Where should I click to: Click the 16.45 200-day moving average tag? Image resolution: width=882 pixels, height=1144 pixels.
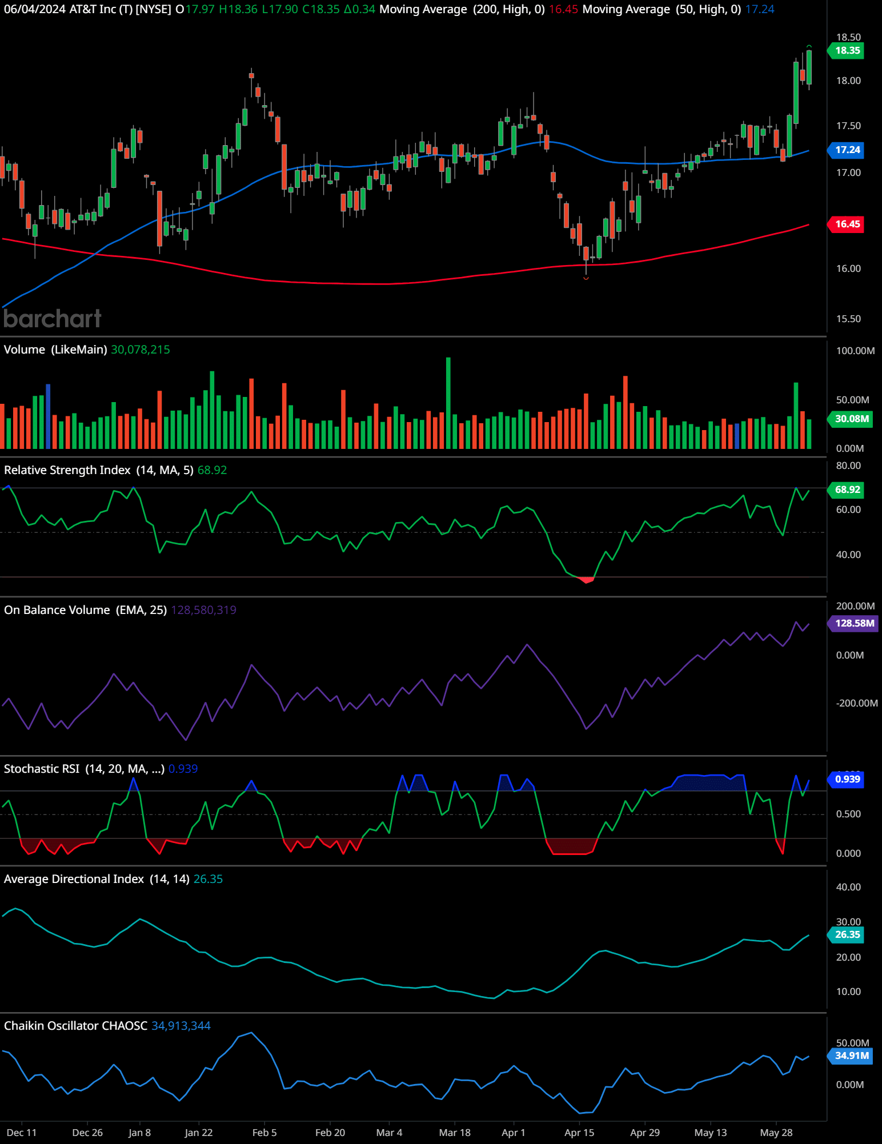847,224
